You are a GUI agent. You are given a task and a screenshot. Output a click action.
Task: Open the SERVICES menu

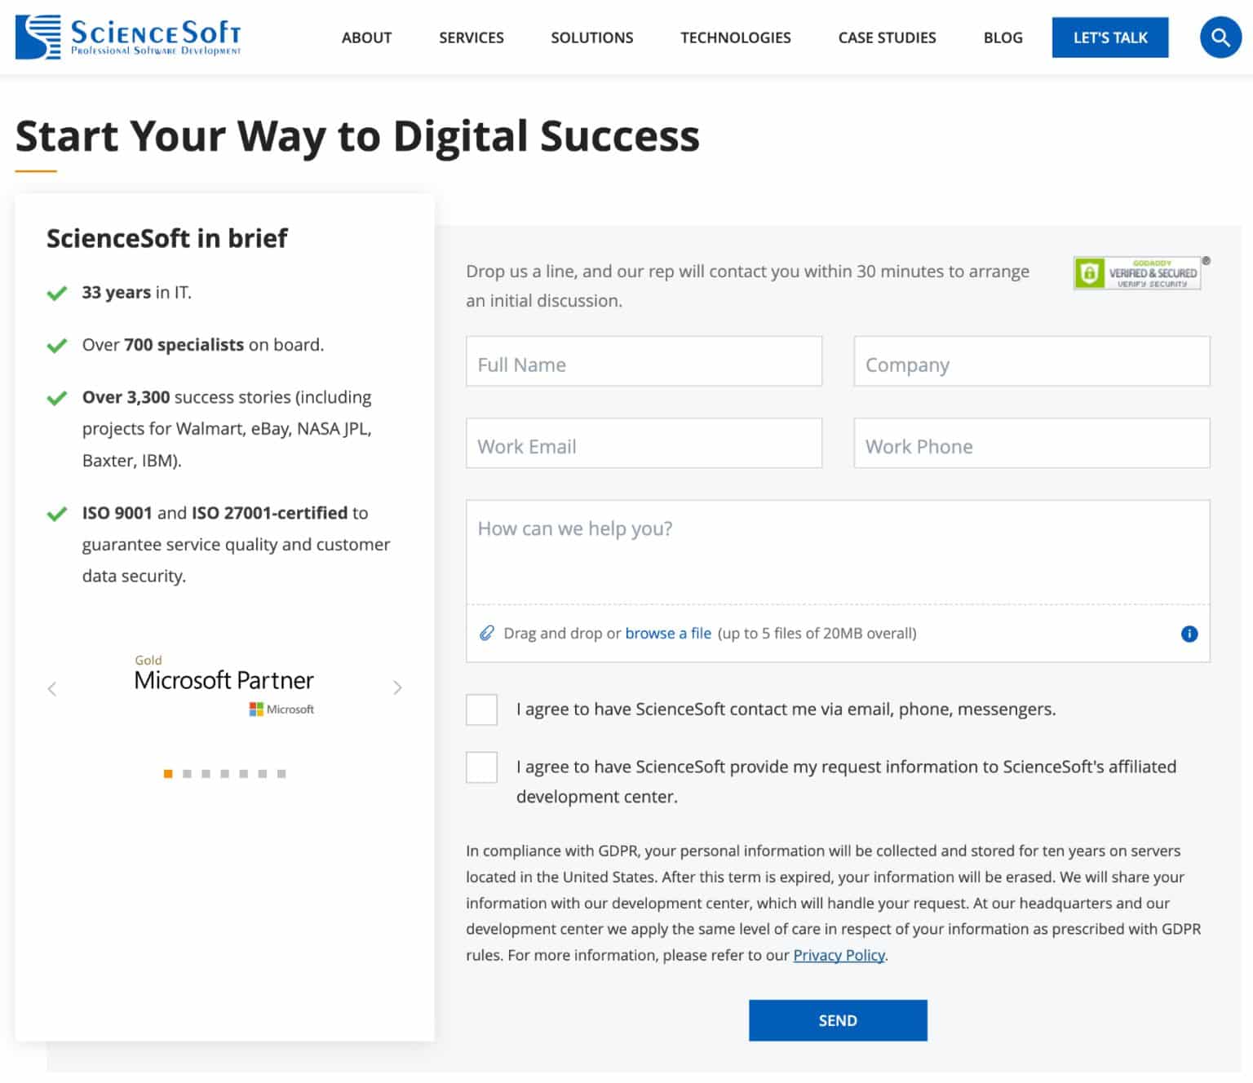(x=471, y=37)
